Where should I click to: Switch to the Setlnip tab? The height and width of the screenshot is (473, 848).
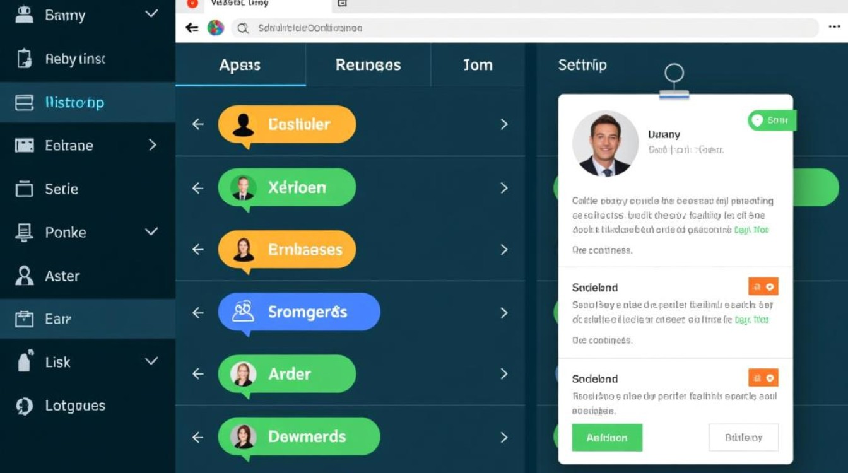click(582, 65)
